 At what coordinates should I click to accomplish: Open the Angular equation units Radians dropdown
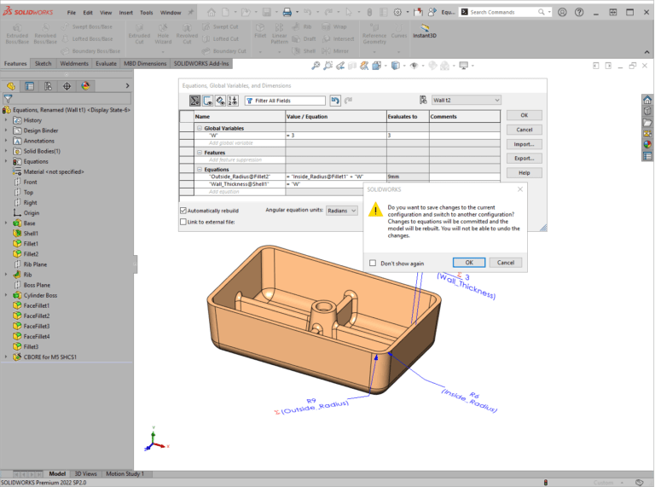point(343,210)
